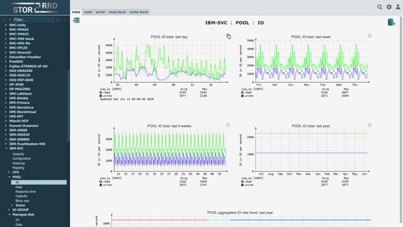Expand the EMC-Unity tree node arrow

(6, 25)
